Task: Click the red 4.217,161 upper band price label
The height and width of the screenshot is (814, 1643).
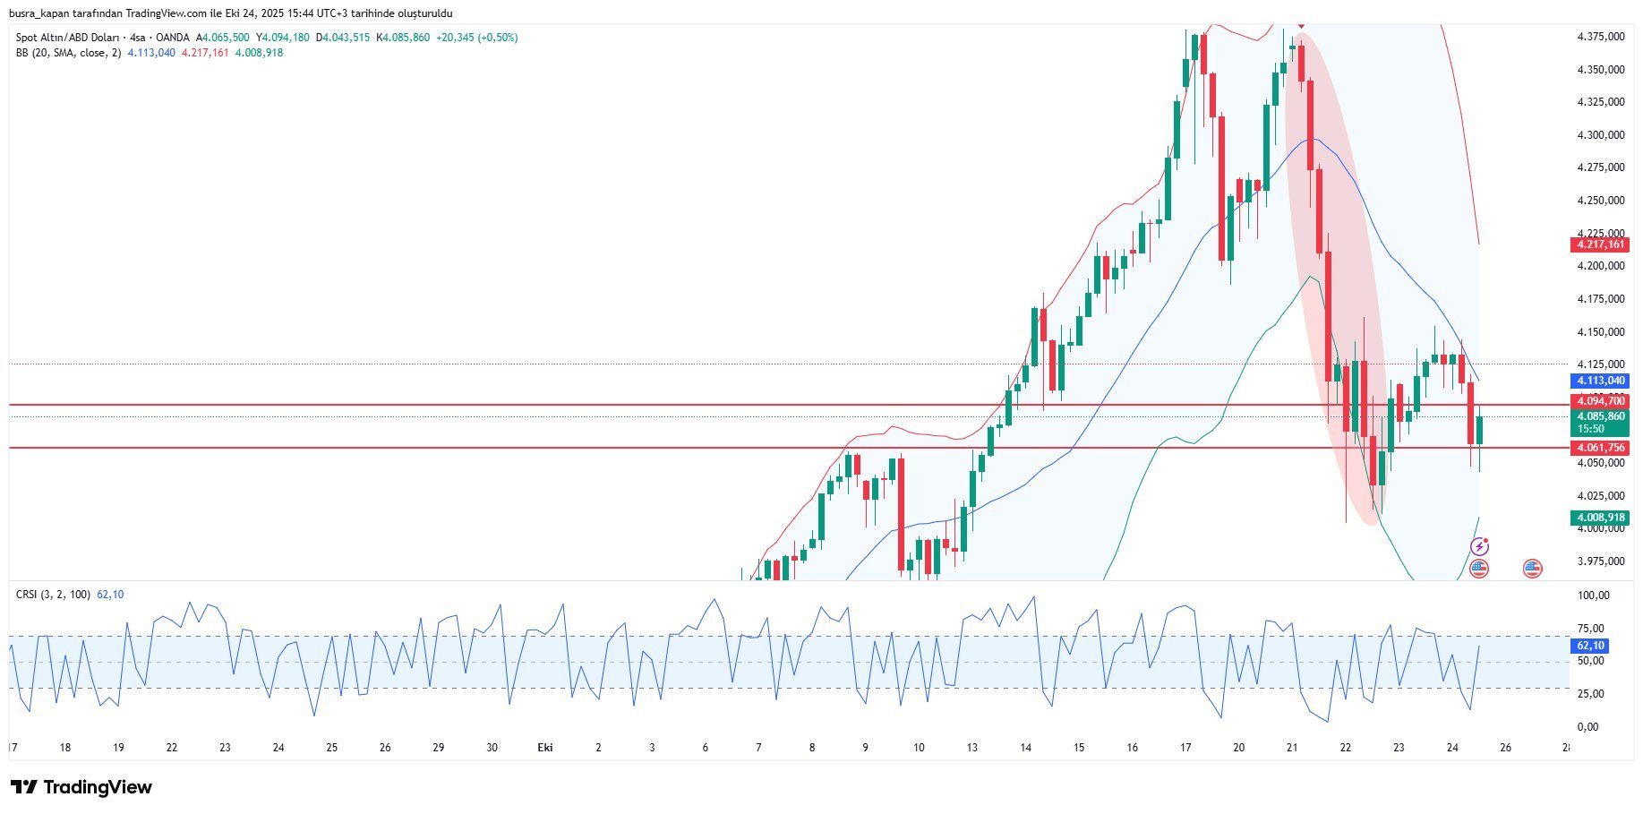Action: [x=1600, y=244]
